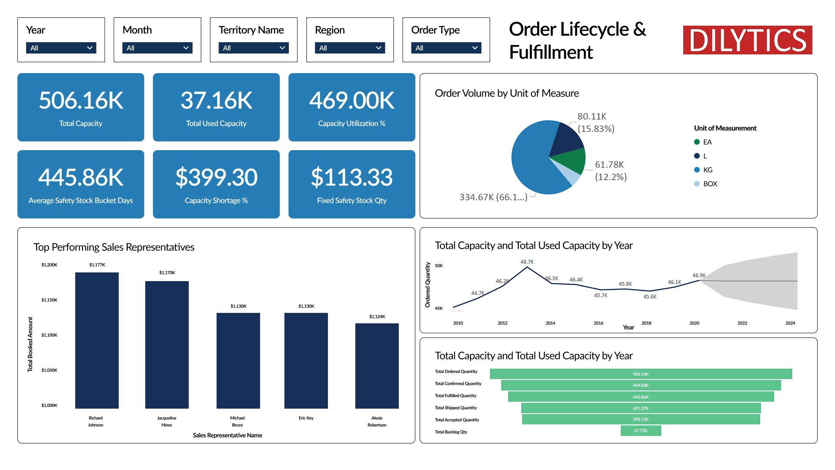Click the KG legend marker
This screenshot has height=470, width=835.
click(x=697, y=170)
